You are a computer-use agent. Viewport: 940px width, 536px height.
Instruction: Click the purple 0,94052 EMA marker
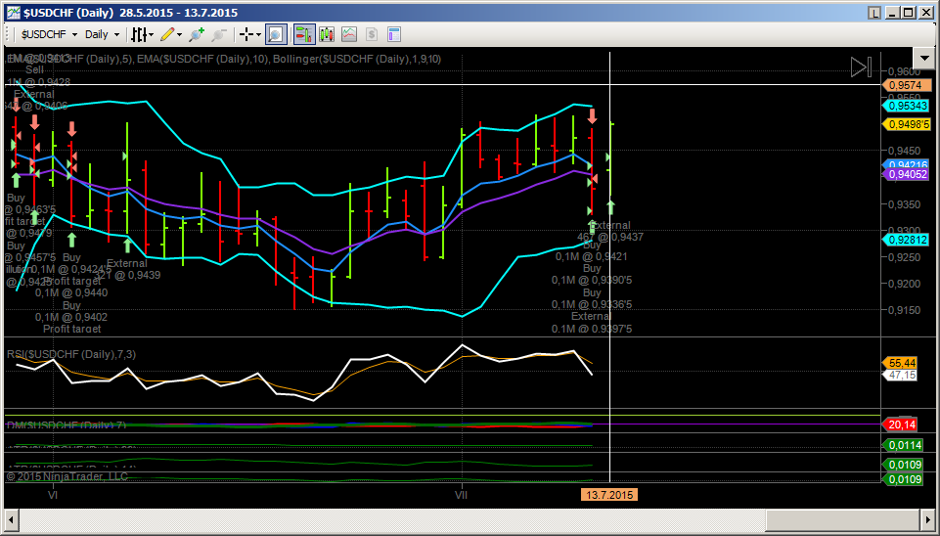pos(907,174)
